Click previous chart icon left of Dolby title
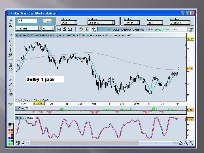 [95, 29]
